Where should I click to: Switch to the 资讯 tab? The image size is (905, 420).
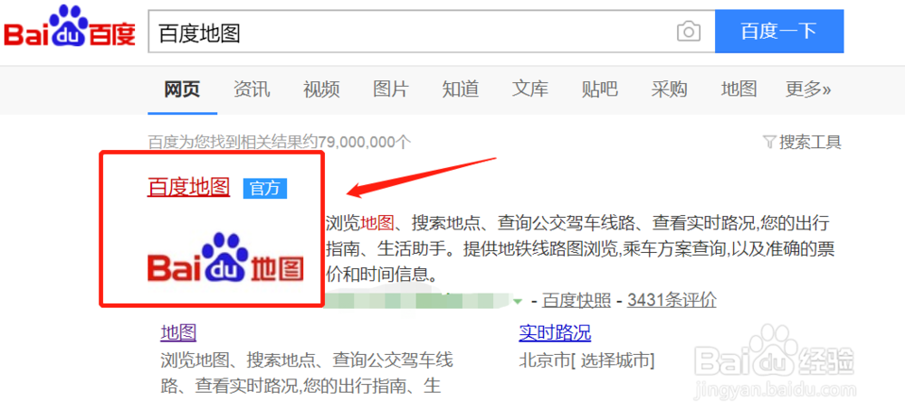click(x=252, y=89)
